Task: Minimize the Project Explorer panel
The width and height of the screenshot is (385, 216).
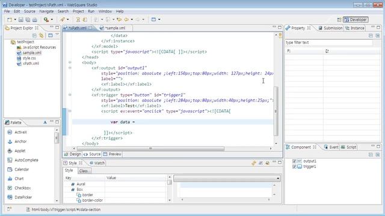Action: click(52, 27)
